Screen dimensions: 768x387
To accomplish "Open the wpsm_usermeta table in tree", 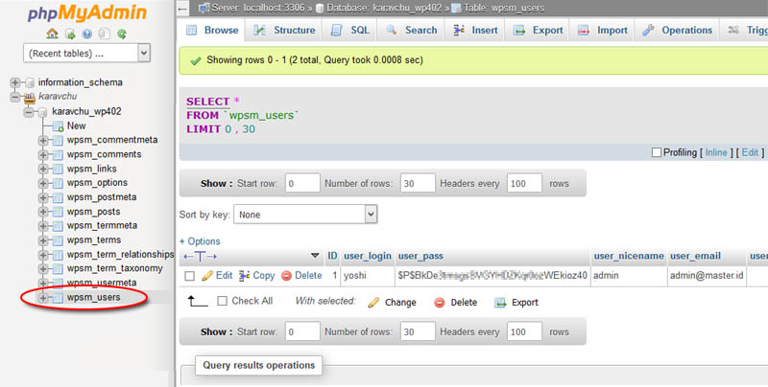I will tap(102, 283).
